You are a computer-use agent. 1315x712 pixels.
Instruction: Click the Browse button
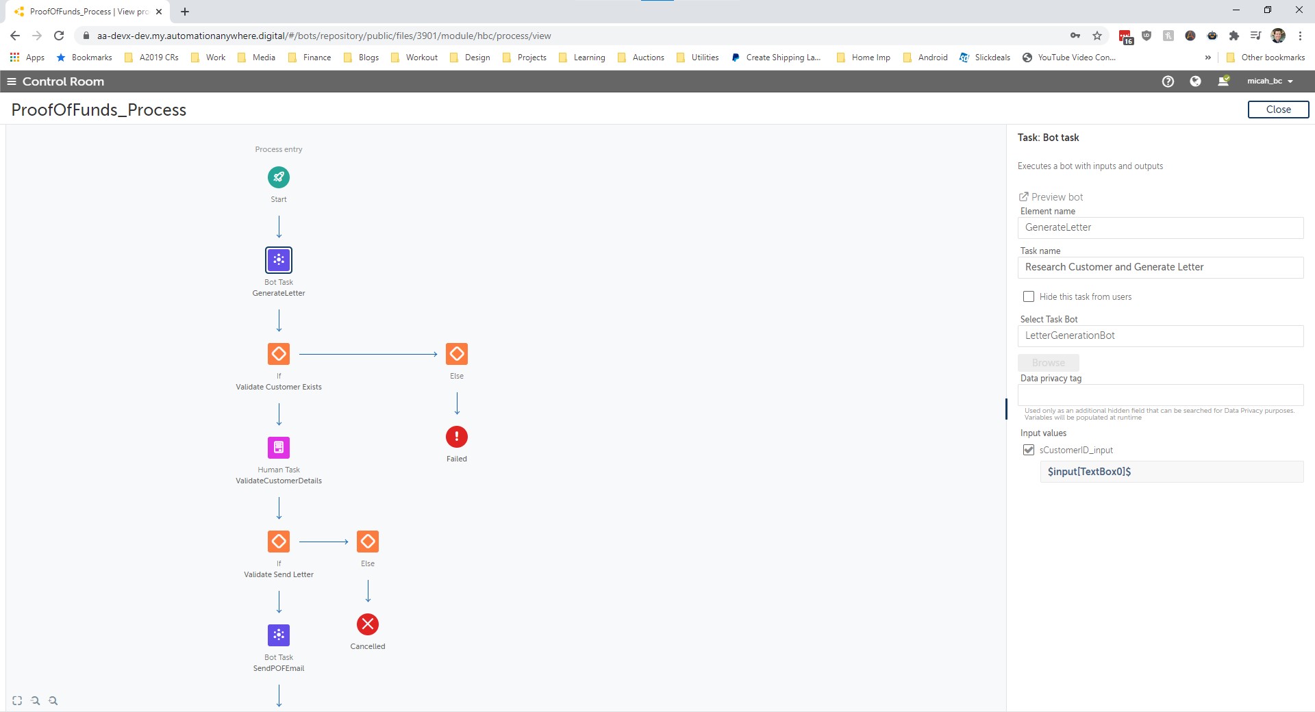1049,363
